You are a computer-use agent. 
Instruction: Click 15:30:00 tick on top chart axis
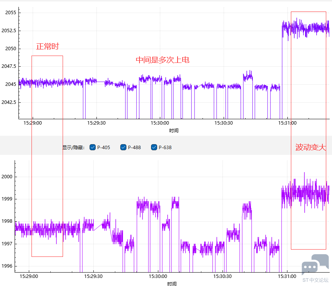point(159,123)
